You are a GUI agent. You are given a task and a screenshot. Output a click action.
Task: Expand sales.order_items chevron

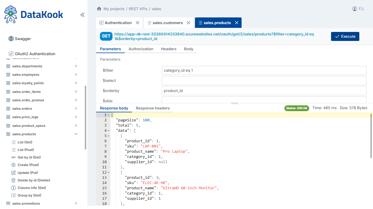pos(76,92)
